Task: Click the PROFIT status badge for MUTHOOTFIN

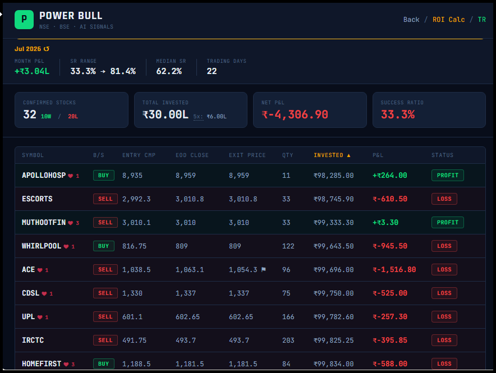Action: [448, 223]
